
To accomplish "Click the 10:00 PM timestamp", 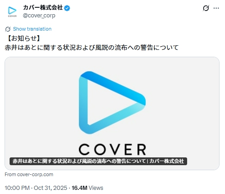I will tap(17, 188).
